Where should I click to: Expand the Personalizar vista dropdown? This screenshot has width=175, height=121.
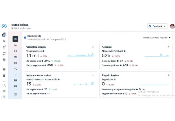157,38
